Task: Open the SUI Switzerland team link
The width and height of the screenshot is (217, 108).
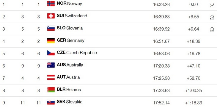Action: point(72,16)
